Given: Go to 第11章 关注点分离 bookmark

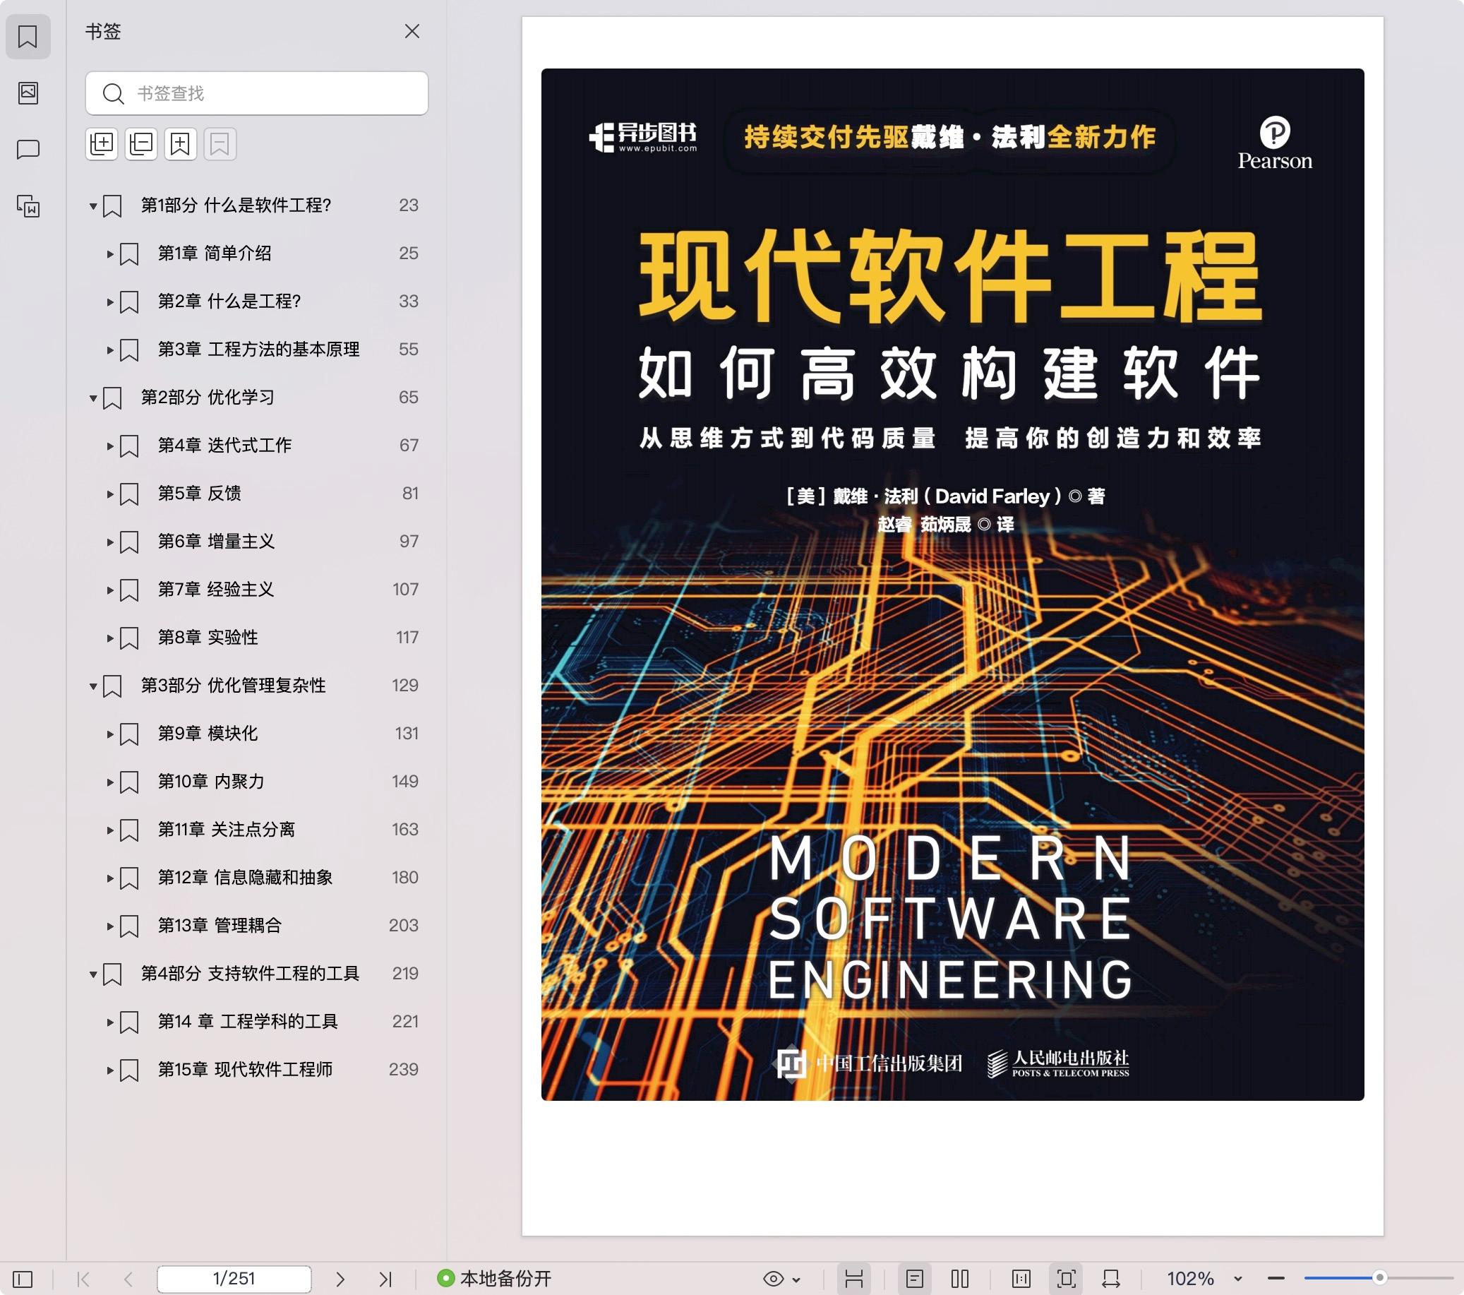Looking at the screenshot, I should click(x=227, y=829).
